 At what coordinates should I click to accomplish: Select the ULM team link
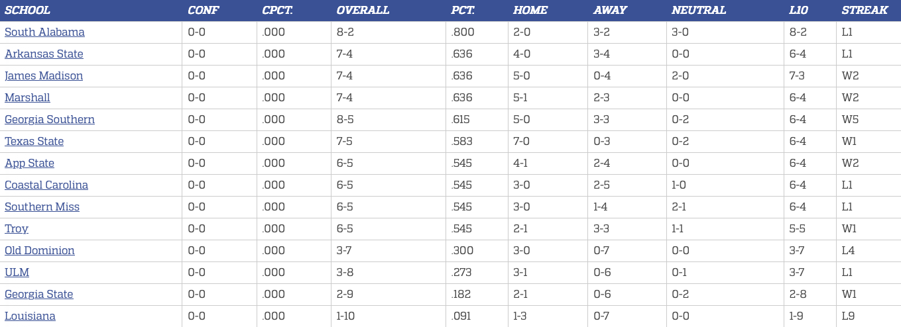coord(17,273)
